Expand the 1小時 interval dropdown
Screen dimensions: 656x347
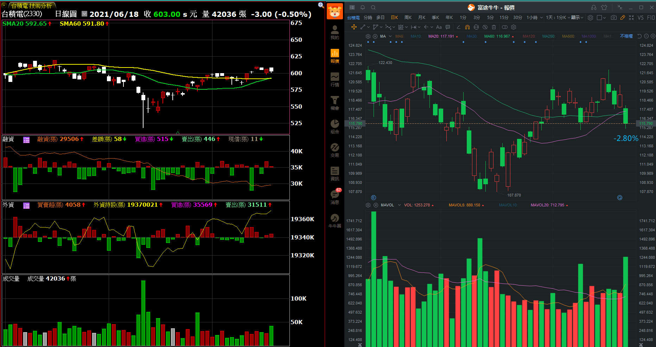[541, 17]
